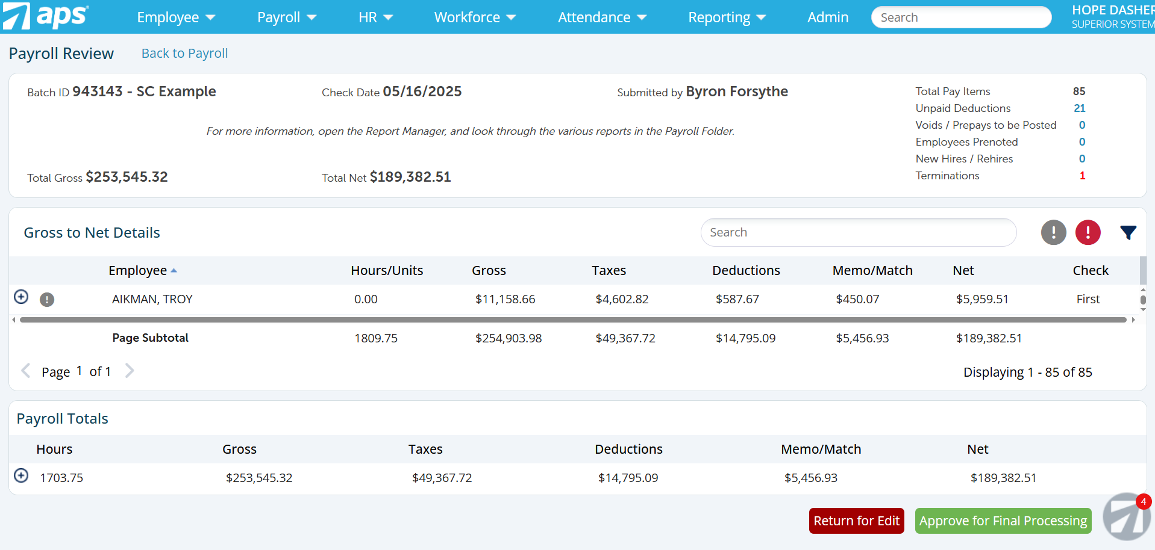Image resolution: width=1155 pixels, height=550 pixels.
Task: Click the previous page arrow icon
Action: click(x=27, y=371)
